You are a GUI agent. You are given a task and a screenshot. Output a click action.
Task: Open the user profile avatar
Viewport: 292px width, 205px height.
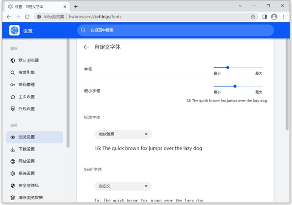tap(274, 17)
